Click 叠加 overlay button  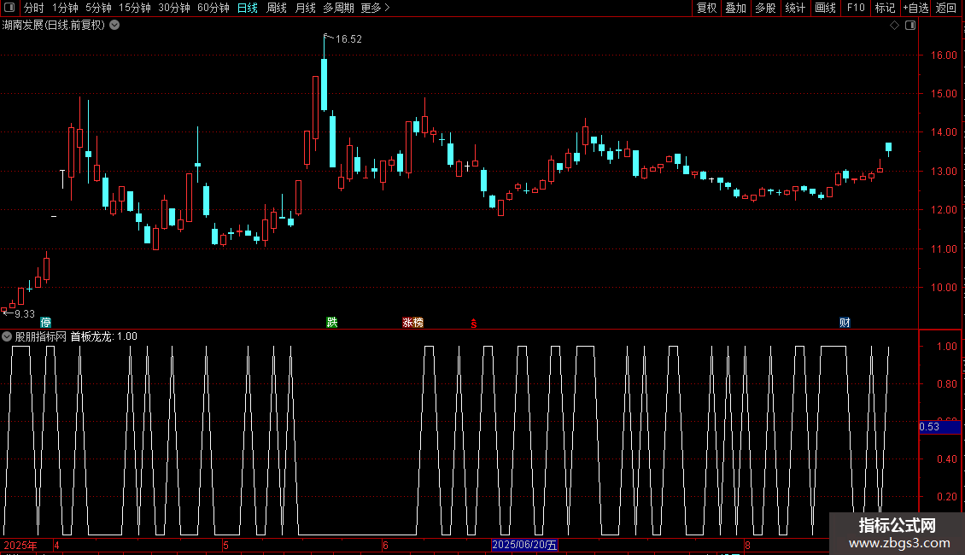[735, 8]
